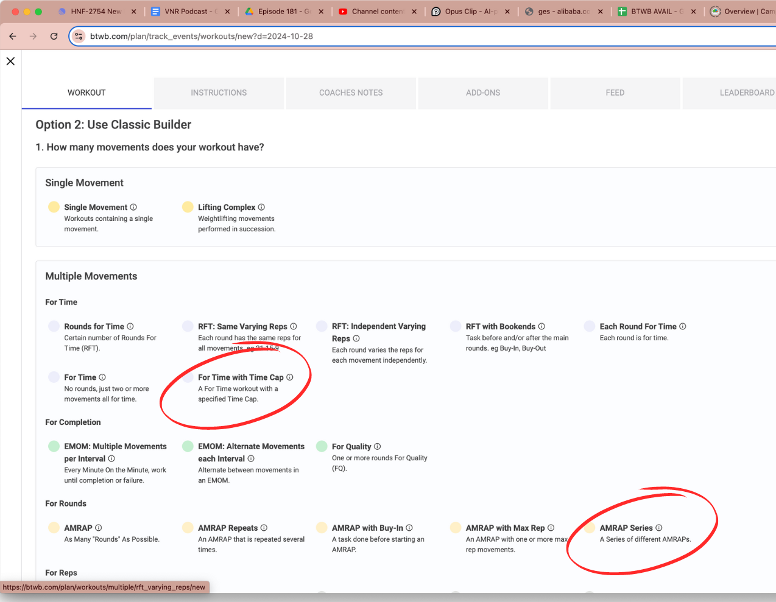Switch to the Instructions tab
The image size is (776, 602).
coord(219,93)
